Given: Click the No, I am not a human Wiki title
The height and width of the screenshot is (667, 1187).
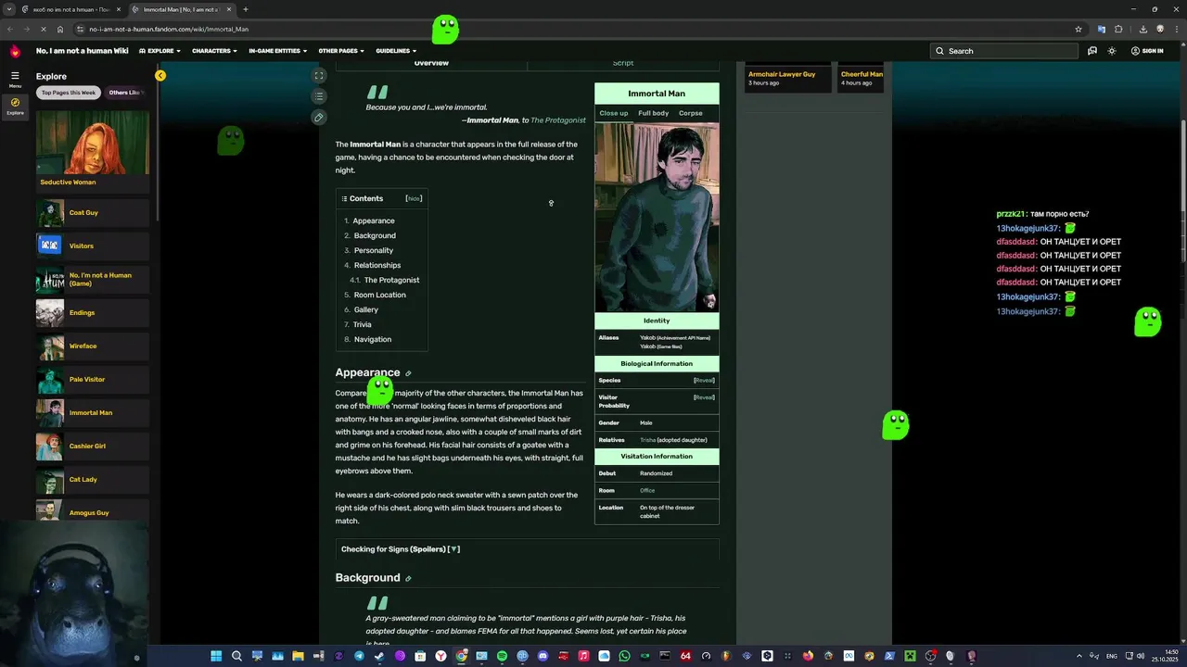Looking at the screenshot, I should tap(82, 51).
